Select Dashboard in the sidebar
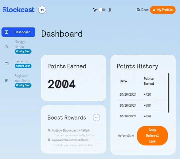Image resolution: width=180 pixels, height=159 pixels. (18, 32)
